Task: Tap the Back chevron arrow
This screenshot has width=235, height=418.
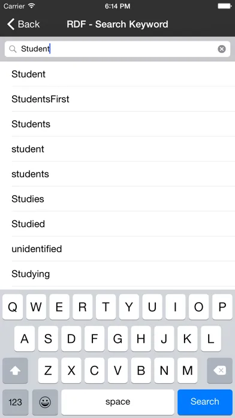Action: coord(11,24)
